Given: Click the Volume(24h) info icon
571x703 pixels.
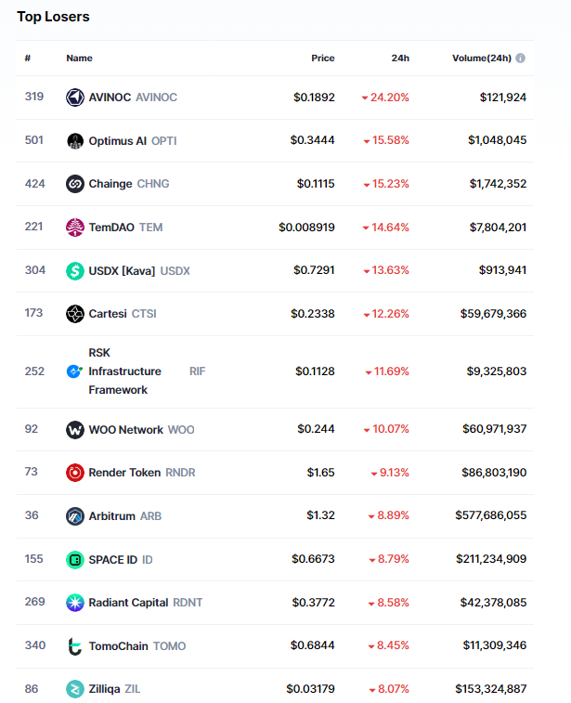Looking at the screenshot, I should pos(521,59).
